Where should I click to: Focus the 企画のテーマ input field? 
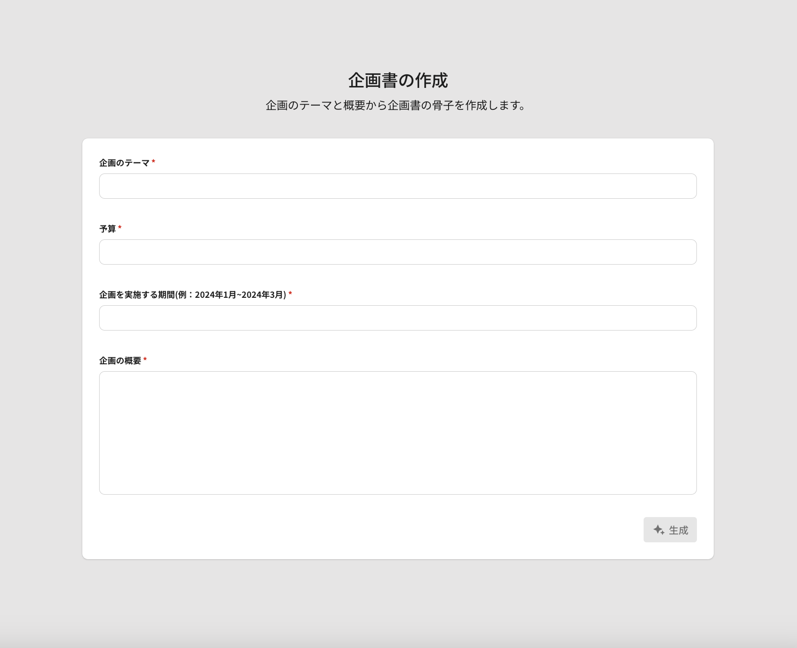tap(398, 186)
